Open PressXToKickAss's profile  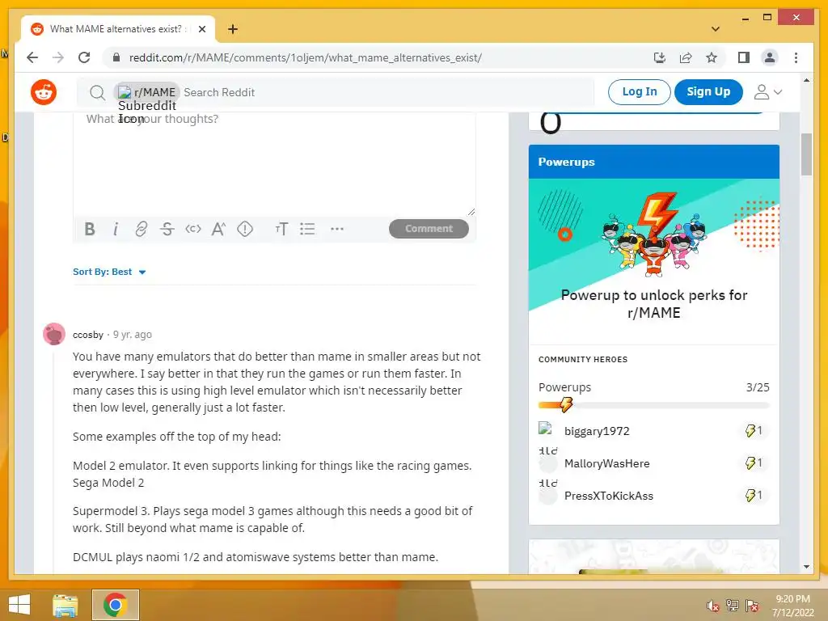pyautogui.click(x=609, y=496)
